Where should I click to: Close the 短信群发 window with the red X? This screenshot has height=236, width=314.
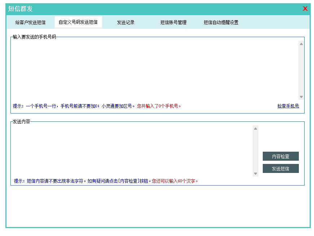[x=305, y=9]
